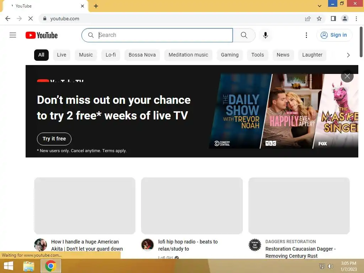The height and width of the screenshot is (273, 364).
Task: Open the tab search dropdown chevron
Action: (x=320, y=6)
